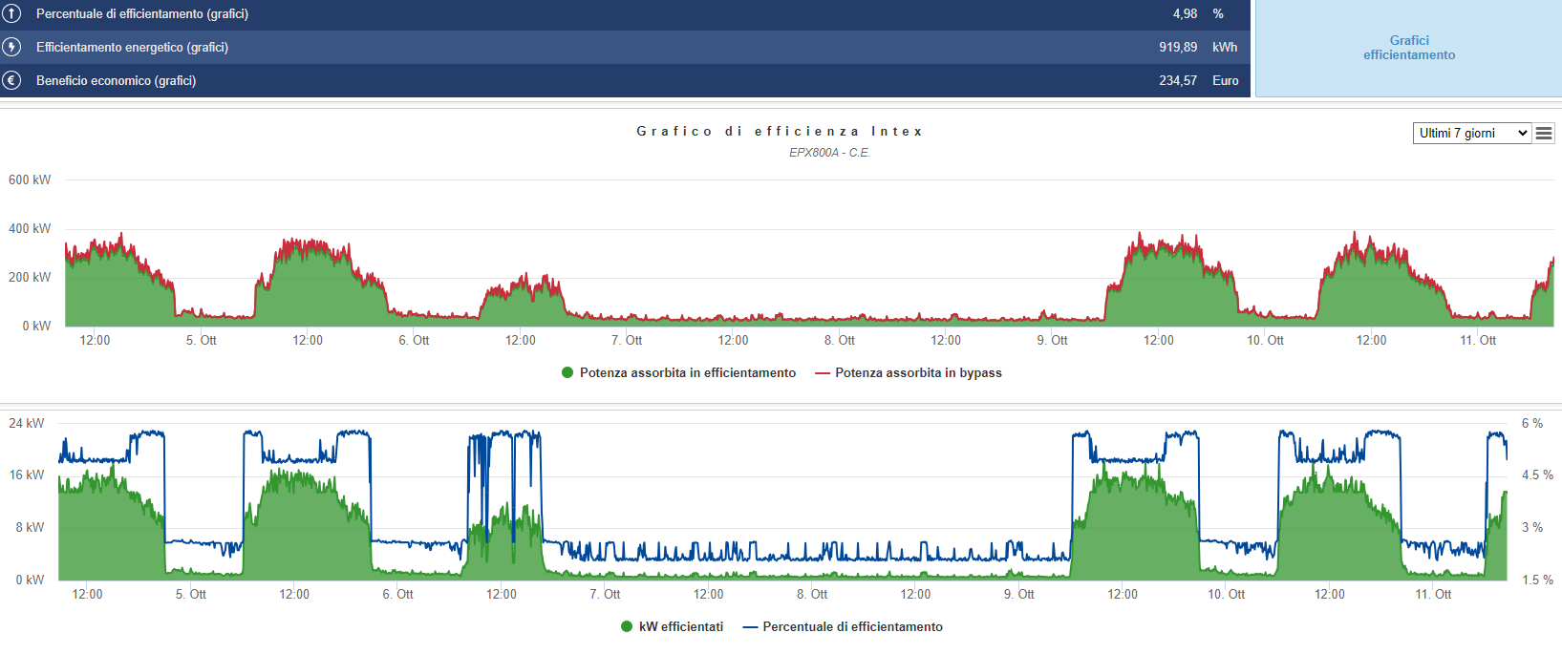
Task: Click the lightning icon beside Efficientamento energetico
Action: (x=11, y=47)
